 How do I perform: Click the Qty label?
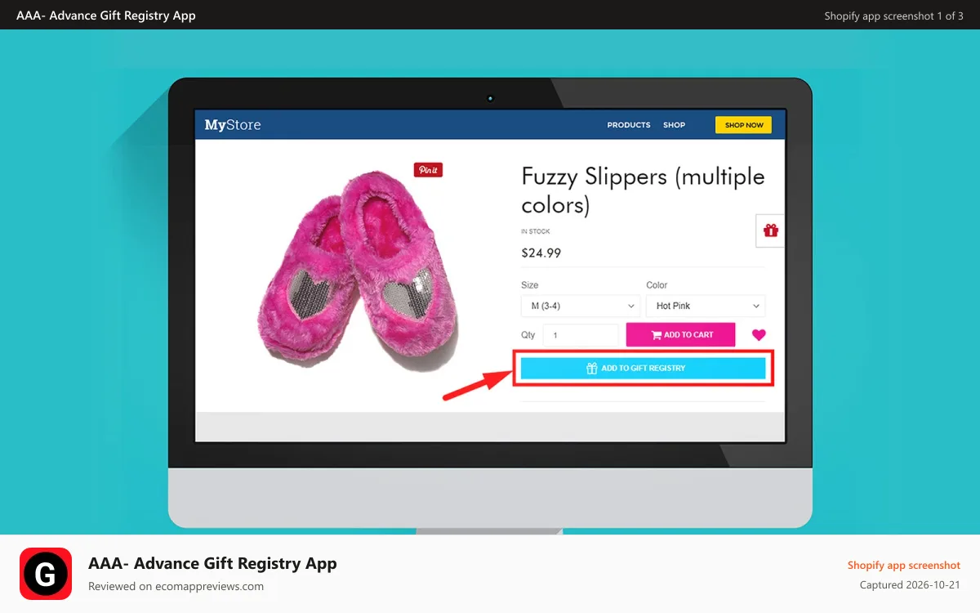pos(528,335)
